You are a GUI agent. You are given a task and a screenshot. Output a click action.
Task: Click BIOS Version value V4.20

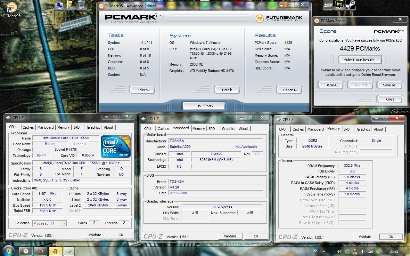tap(216, 187)
